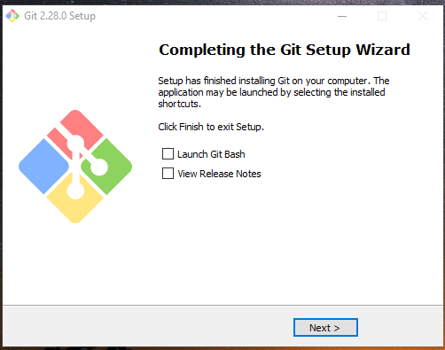Tick the View Release Notes checkbox
This screenshot has width=445, height=350.
pos(168,174)
